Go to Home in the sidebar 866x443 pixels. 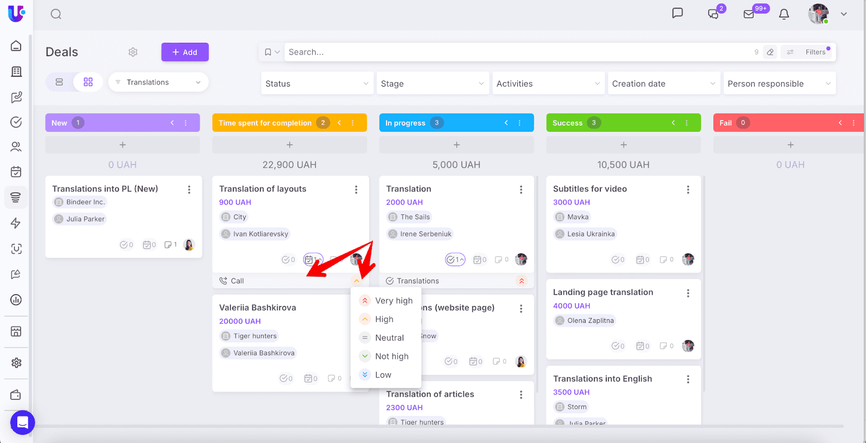click(x=16, y=46)
